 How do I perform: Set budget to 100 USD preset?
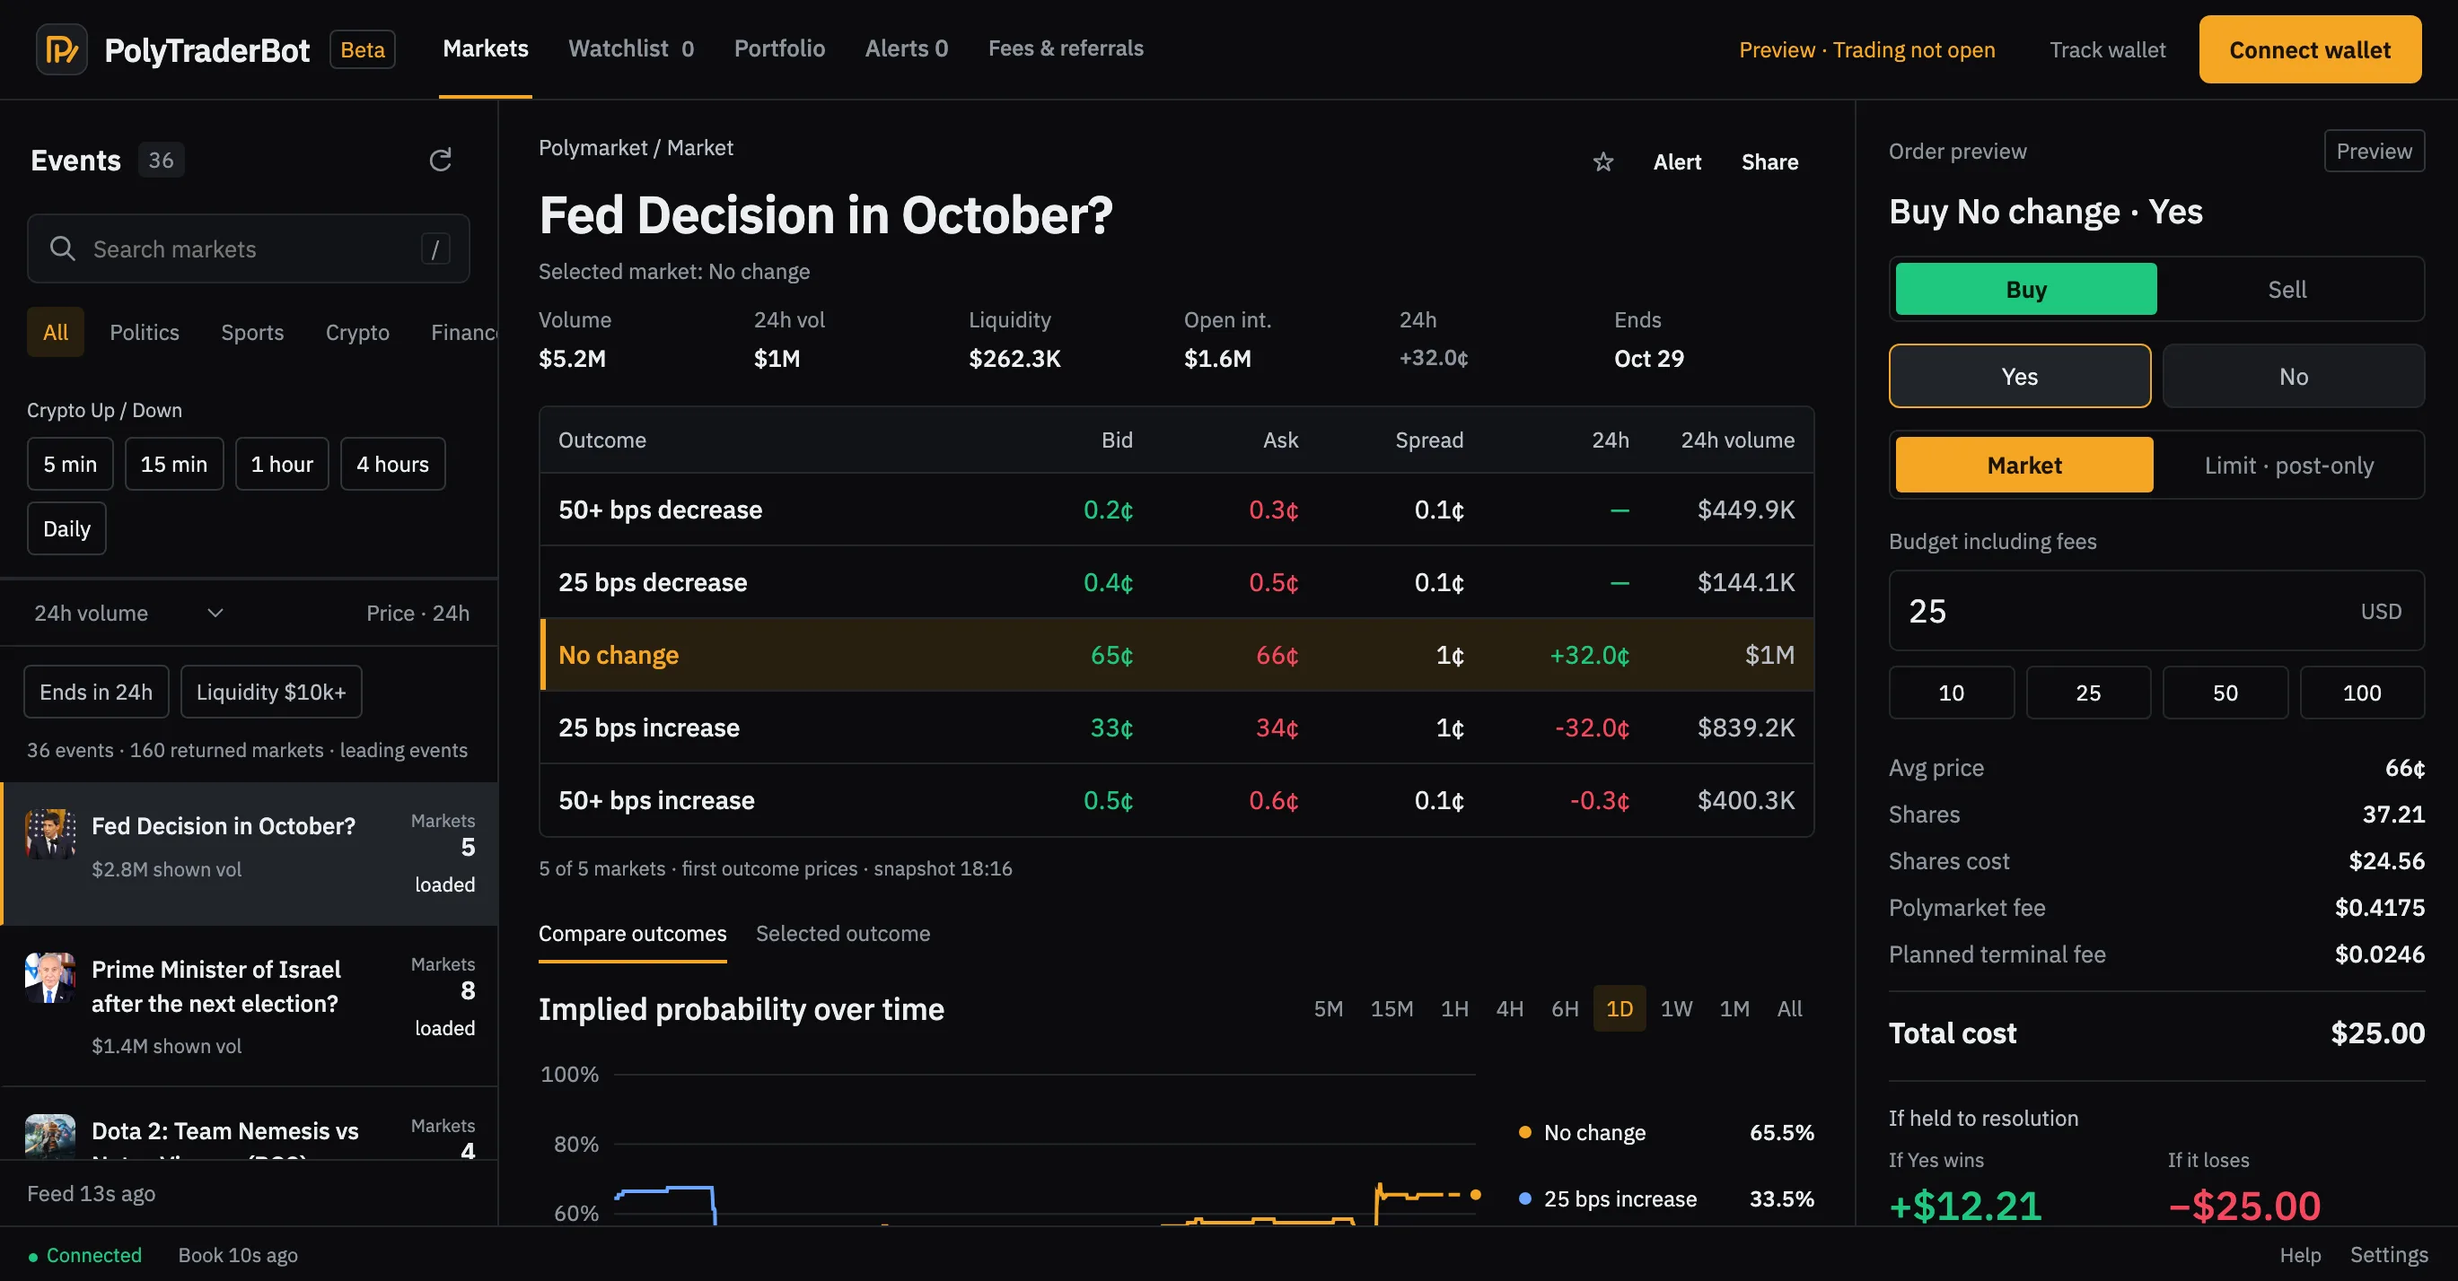[x=2362, y=693]
